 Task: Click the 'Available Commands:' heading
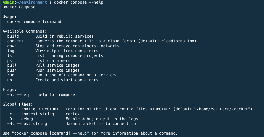tap(25, 31)
